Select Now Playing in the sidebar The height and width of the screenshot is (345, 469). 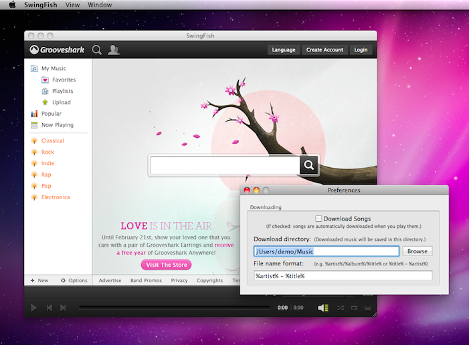click(x=58, y=125)
